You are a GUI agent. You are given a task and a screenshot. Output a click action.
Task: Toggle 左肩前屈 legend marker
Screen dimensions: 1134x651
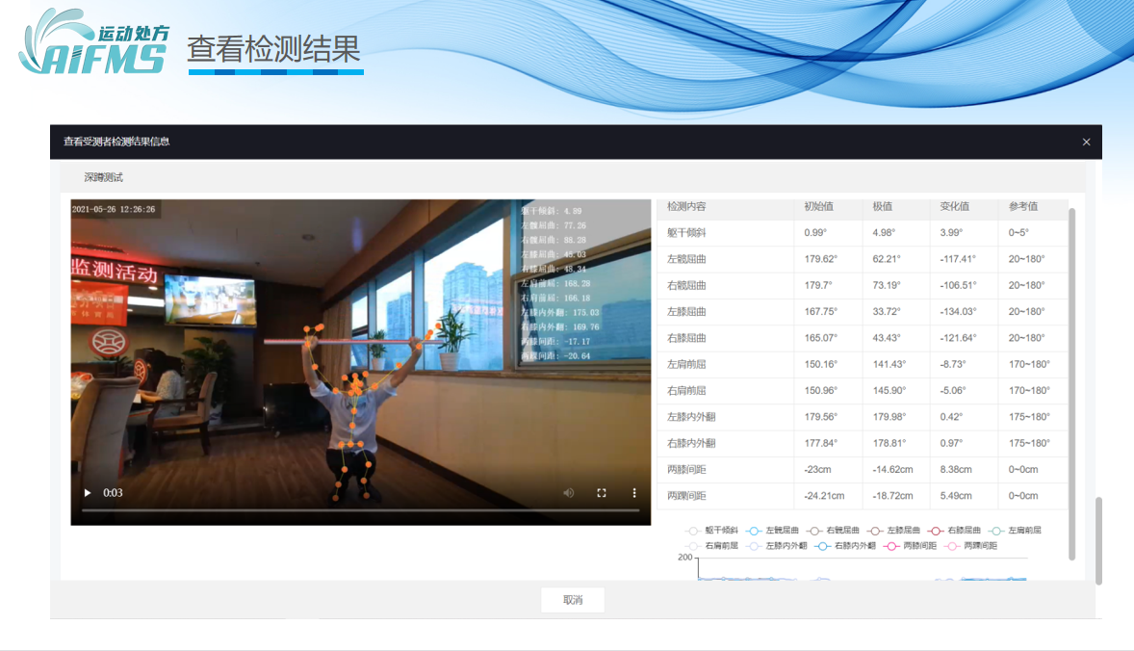(996, 531)
